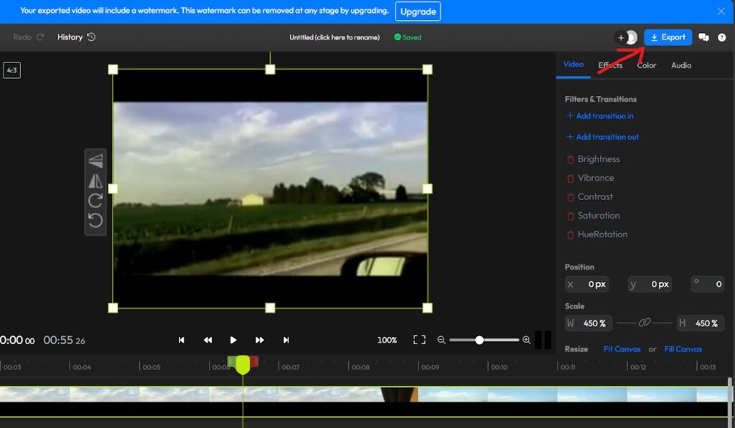Viewport: 735px width, 428px height.
Task: Open the help question mark icon
Action: point(721,37)
